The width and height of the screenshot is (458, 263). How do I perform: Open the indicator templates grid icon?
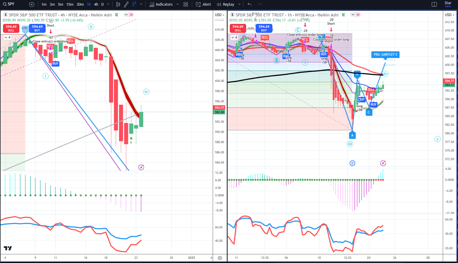click(x=186, y=4)
